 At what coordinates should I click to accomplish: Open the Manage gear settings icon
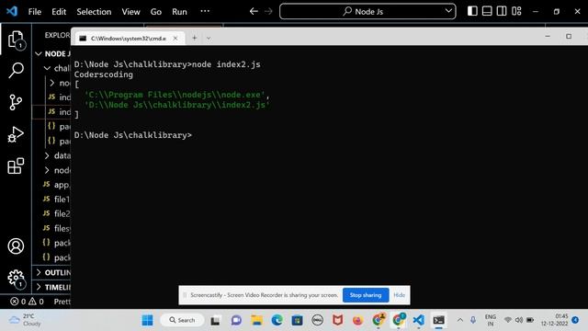16,278
